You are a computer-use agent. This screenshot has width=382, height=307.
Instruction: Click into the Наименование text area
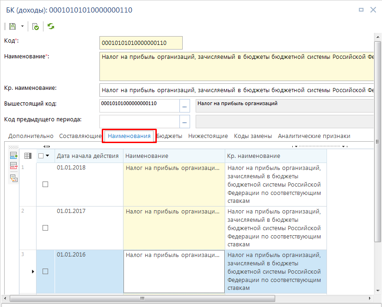pos(237,66)
